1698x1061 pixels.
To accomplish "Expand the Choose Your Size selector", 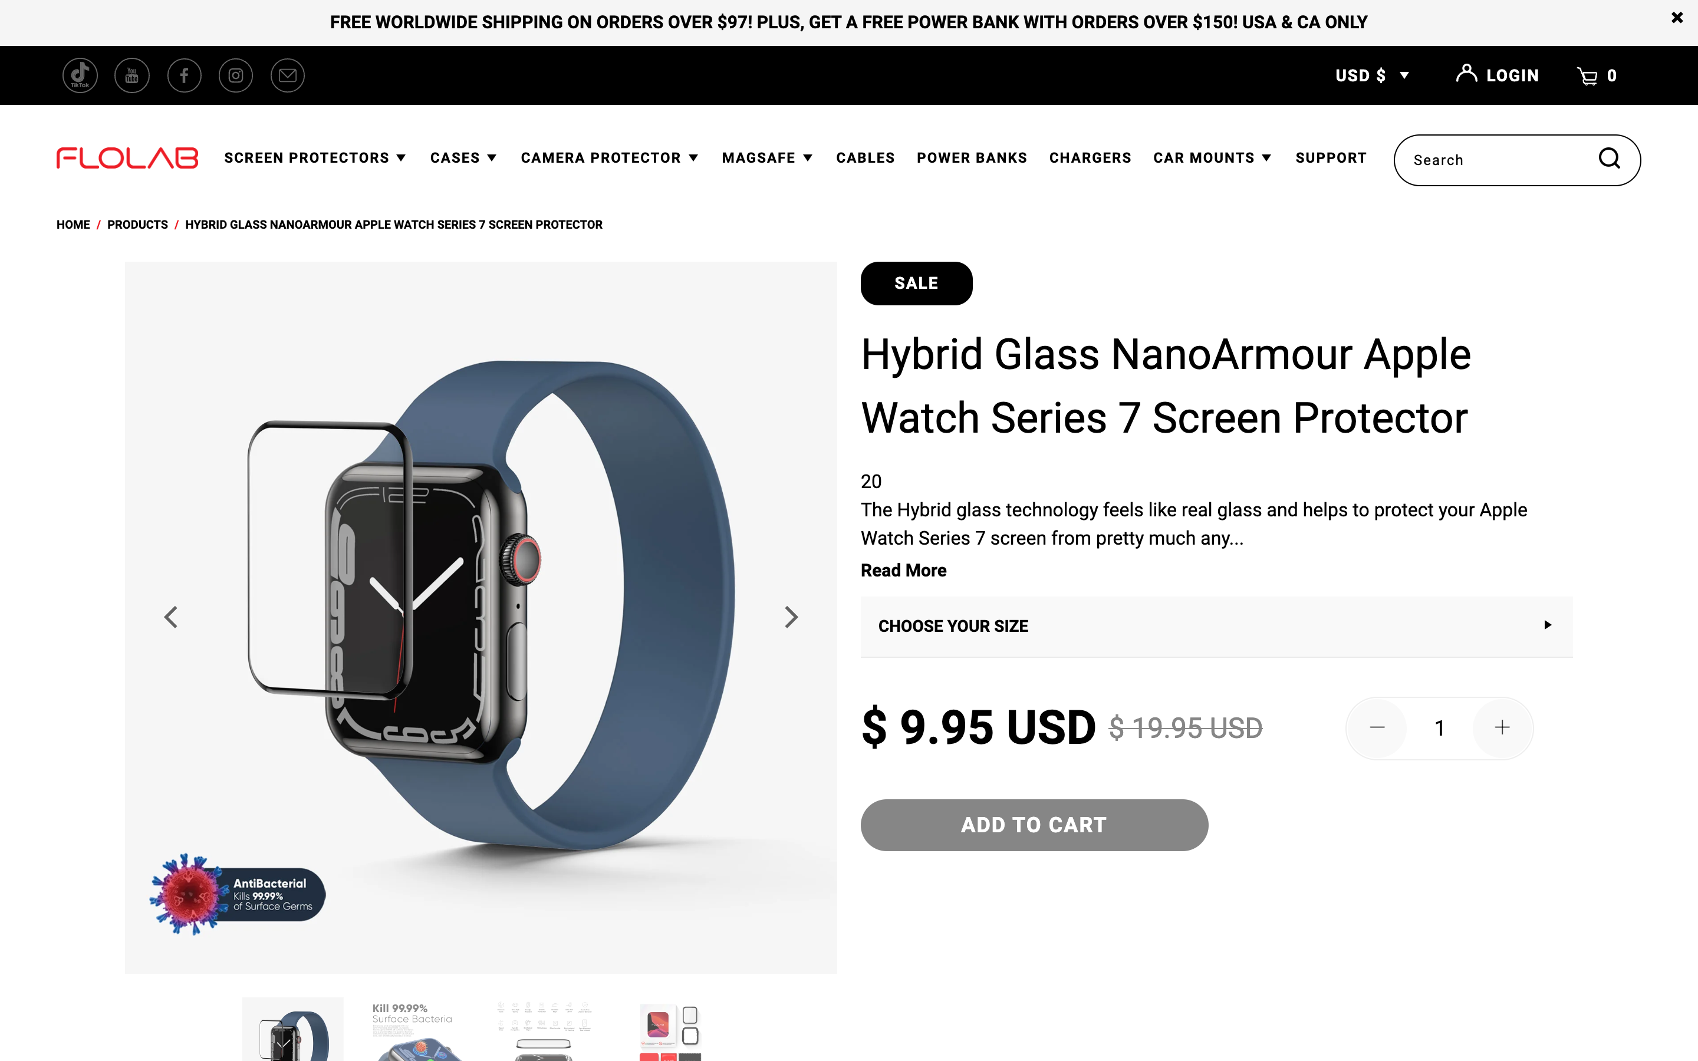I will point(1216,626).
